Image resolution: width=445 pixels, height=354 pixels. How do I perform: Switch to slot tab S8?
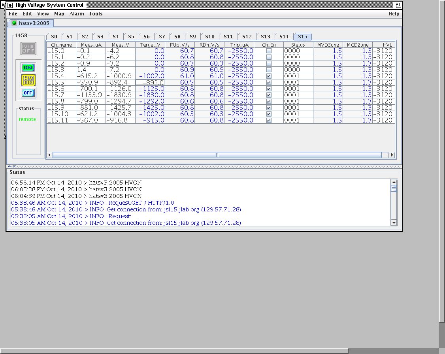tap(177, 37)
